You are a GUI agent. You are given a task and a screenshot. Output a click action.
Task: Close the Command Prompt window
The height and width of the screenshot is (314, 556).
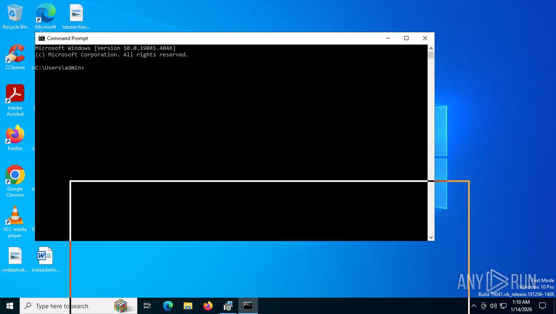click(x=425, y=38)
